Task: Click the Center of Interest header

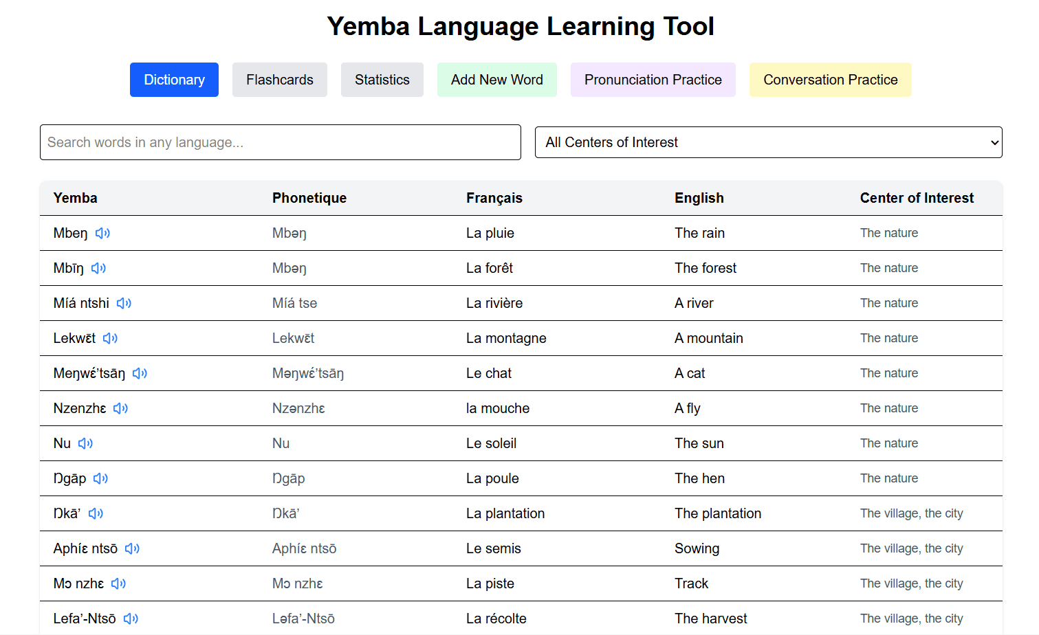Action: [917, 198]
